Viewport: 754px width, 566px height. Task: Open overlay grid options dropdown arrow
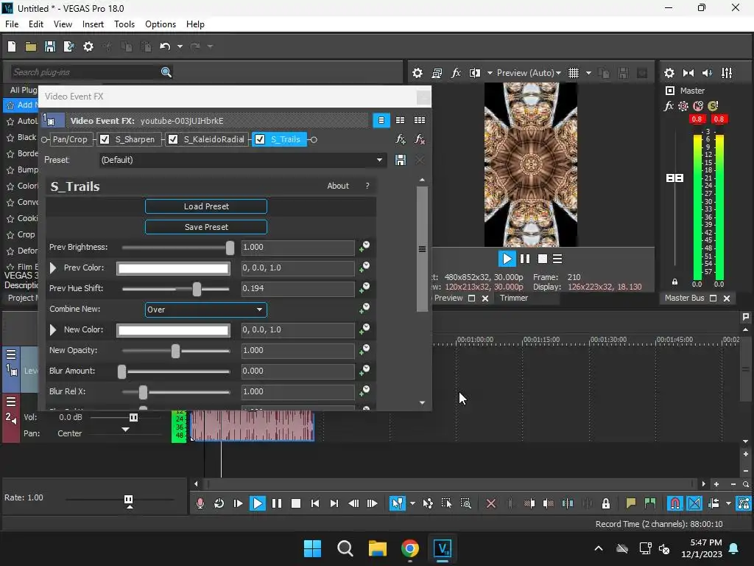588,73
